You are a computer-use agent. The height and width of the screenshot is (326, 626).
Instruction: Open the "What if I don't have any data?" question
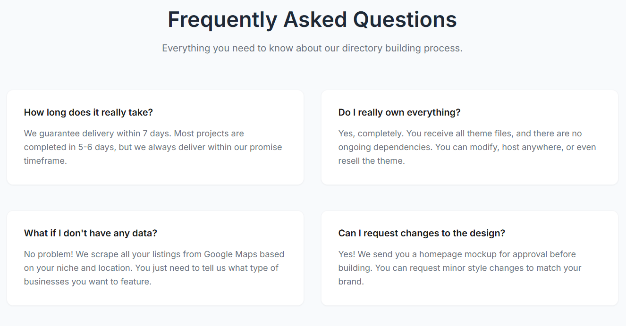pyautogui.click(x=90, y=233)
